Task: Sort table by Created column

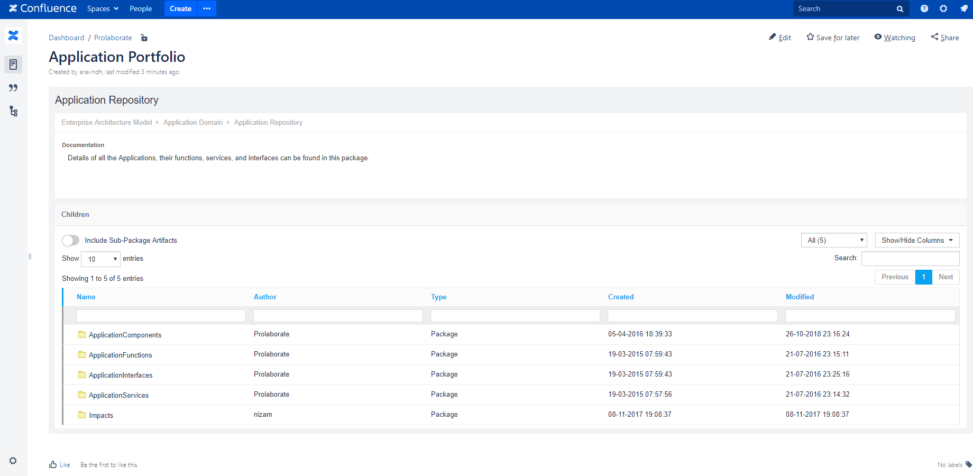Action: coord(621,297)
